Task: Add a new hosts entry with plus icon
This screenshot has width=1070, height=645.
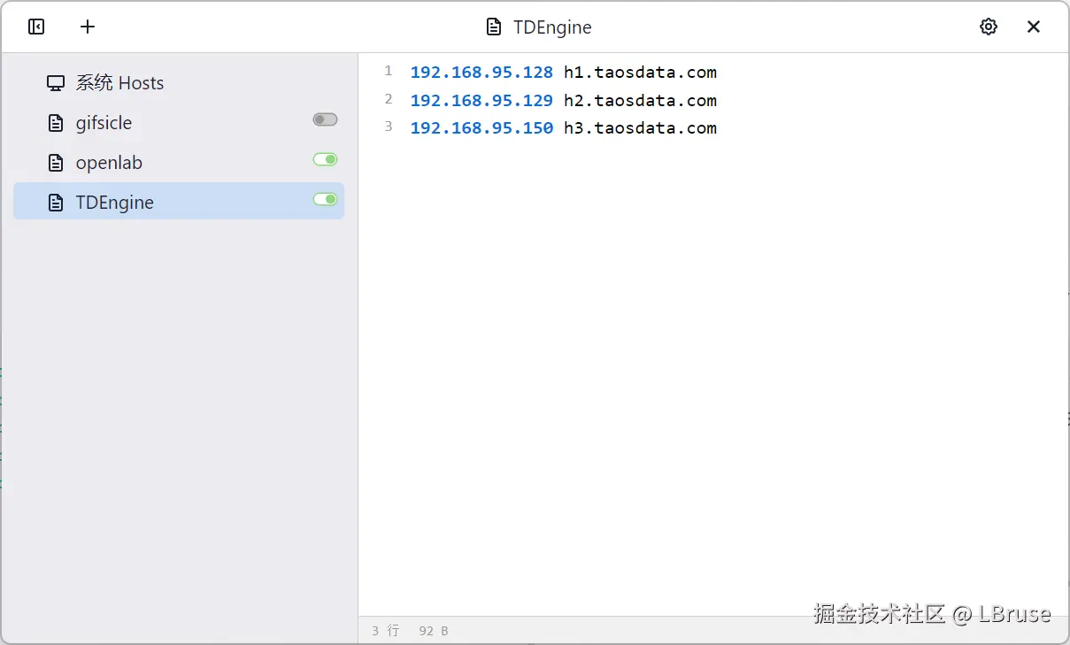Action: point(88,27)
